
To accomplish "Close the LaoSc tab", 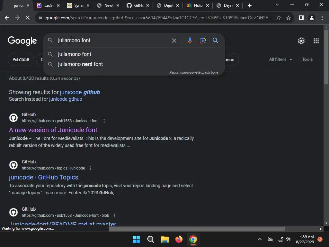I will click(x=58, y=6).
